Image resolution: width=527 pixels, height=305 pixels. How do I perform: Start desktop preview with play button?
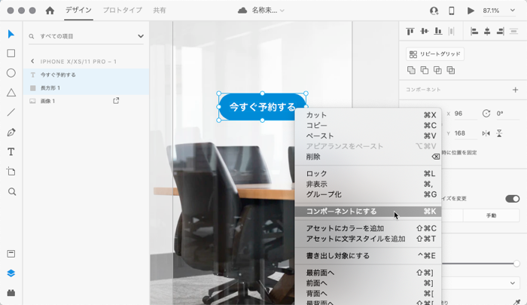[471, 11]
